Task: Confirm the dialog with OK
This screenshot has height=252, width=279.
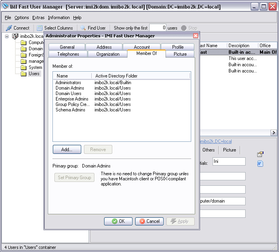Action: tap(119, 221)
